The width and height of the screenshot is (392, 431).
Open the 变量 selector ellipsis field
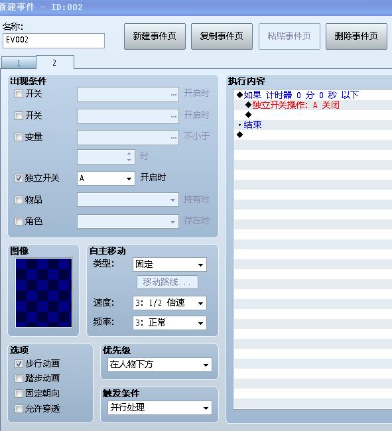tap(128, 137)
